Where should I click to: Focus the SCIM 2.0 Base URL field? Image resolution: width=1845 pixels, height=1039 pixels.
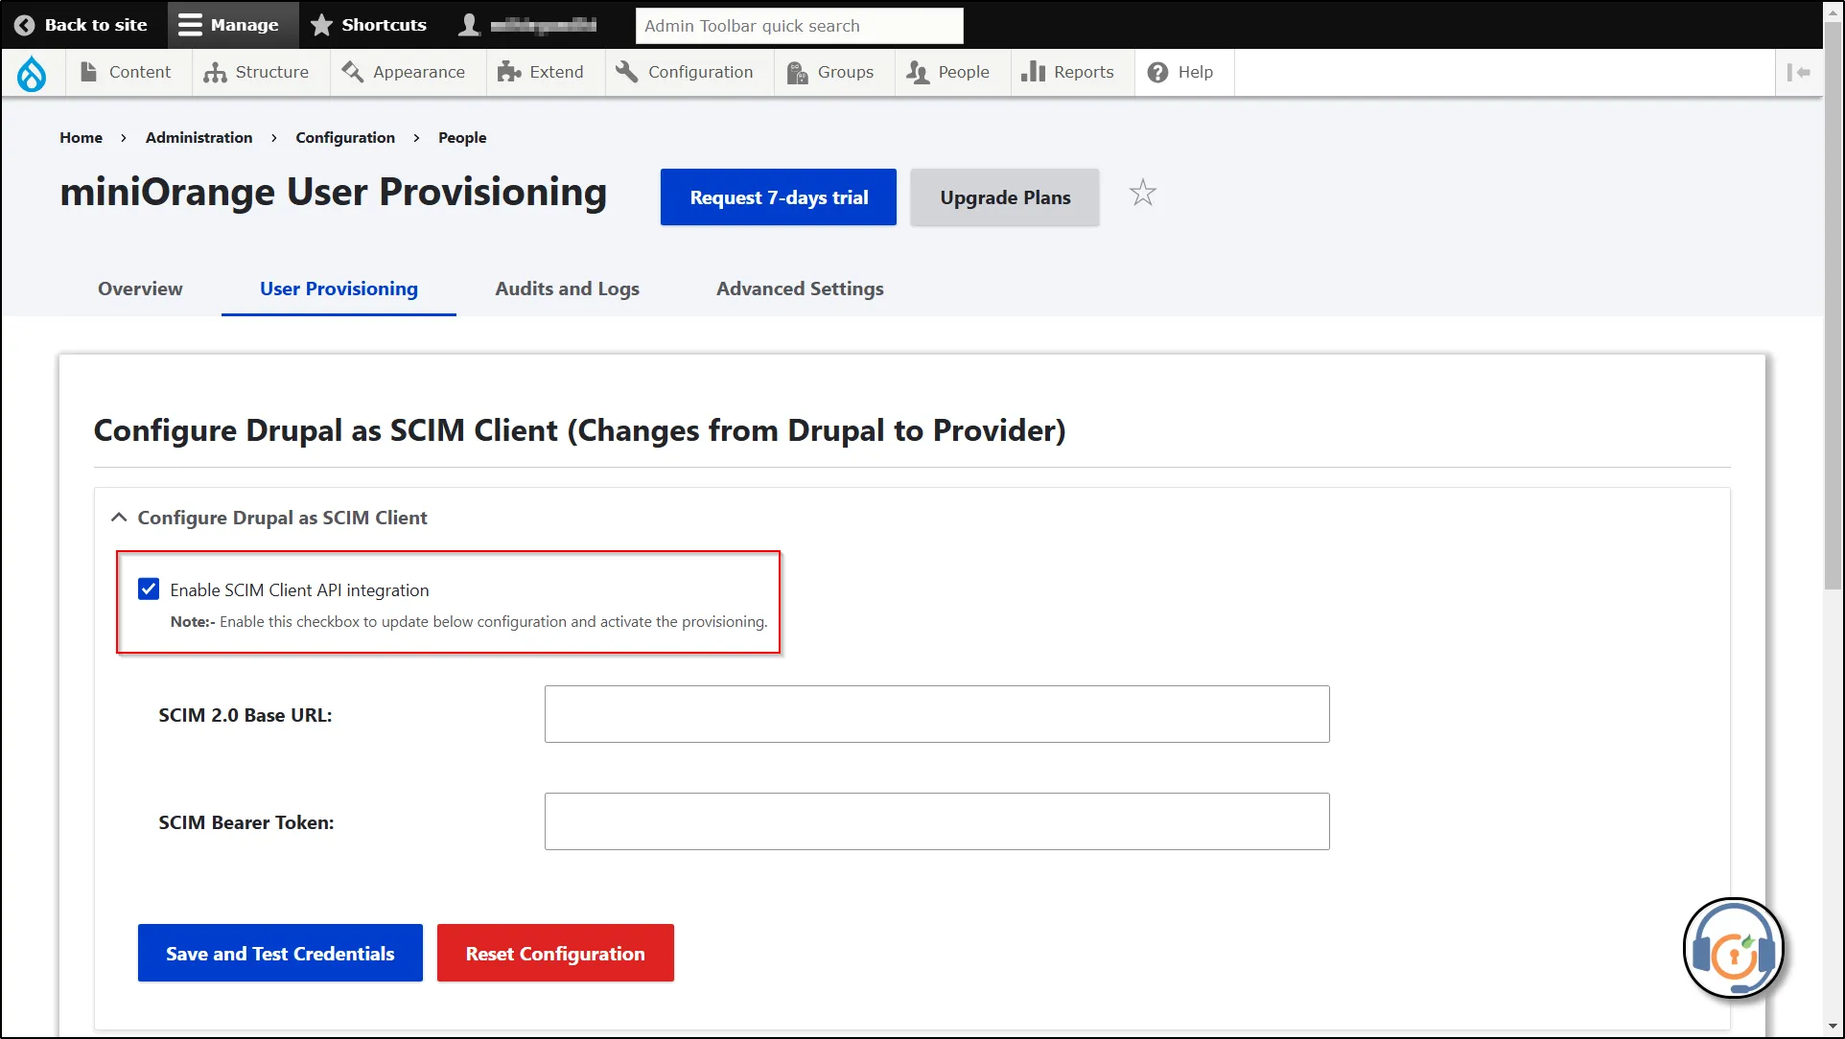coord(937,714)
